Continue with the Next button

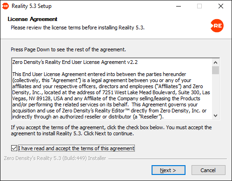168,170
